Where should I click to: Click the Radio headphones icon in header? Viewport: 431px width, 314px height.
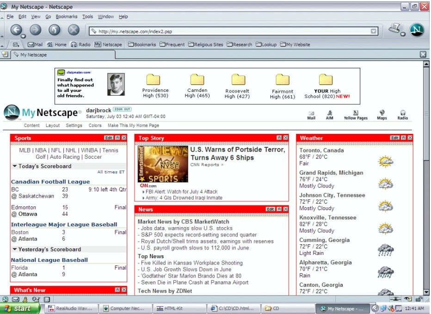click(x=403, y=115)
